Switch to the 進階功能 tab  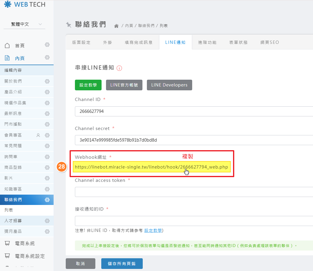tap(207, 42)
